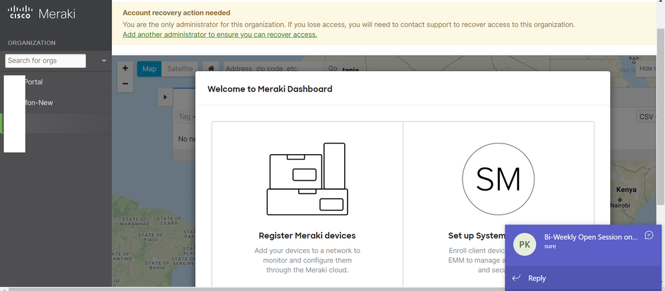Open the organization search dropdown arrow
The image size is (665, 291).
pos(104,61)
